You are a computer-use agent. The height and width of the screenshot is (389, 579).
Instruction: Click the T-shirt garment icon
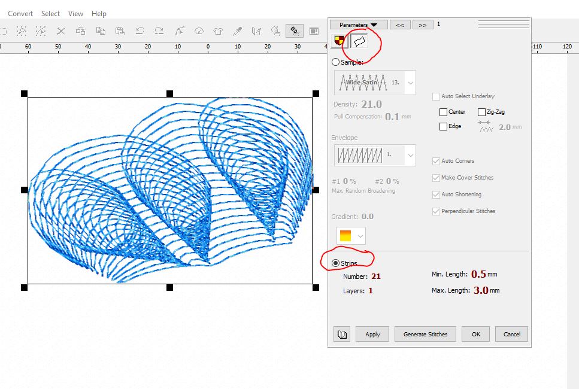218,31
